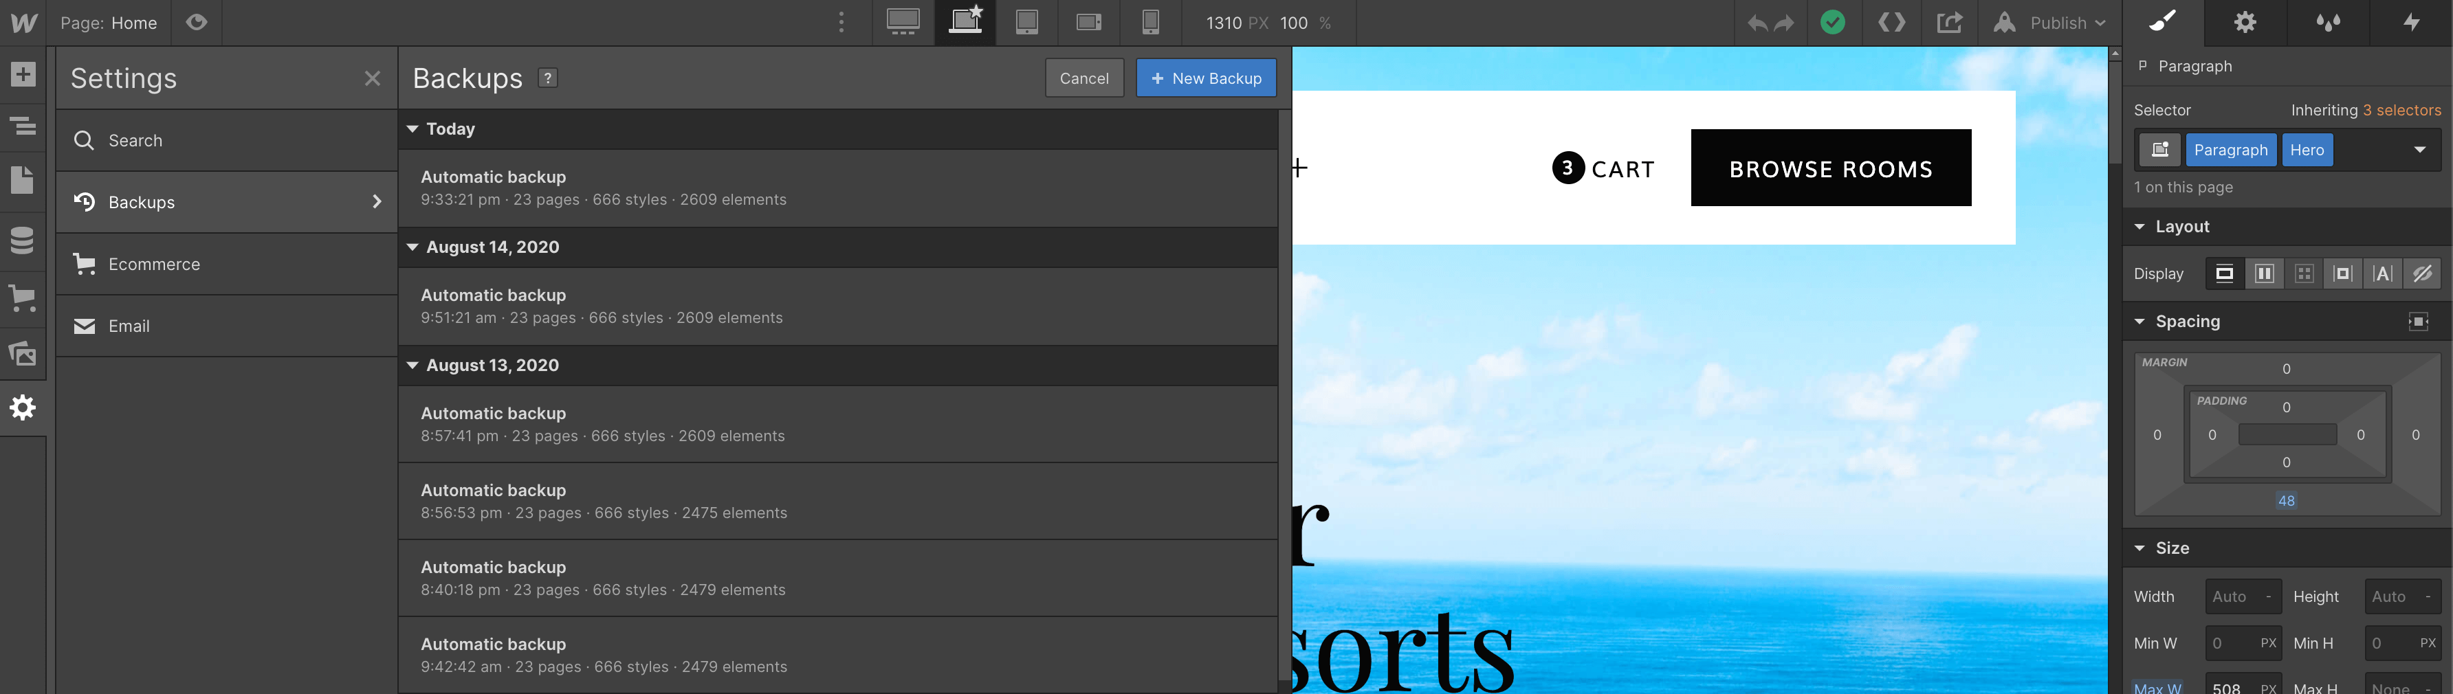Open the code export view
This screenshot has width=2453, height=694.
[x=1891, y=23]
